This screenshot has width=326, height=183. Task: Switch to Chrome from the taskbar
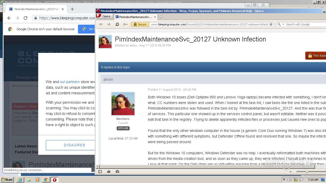point(46,180)
